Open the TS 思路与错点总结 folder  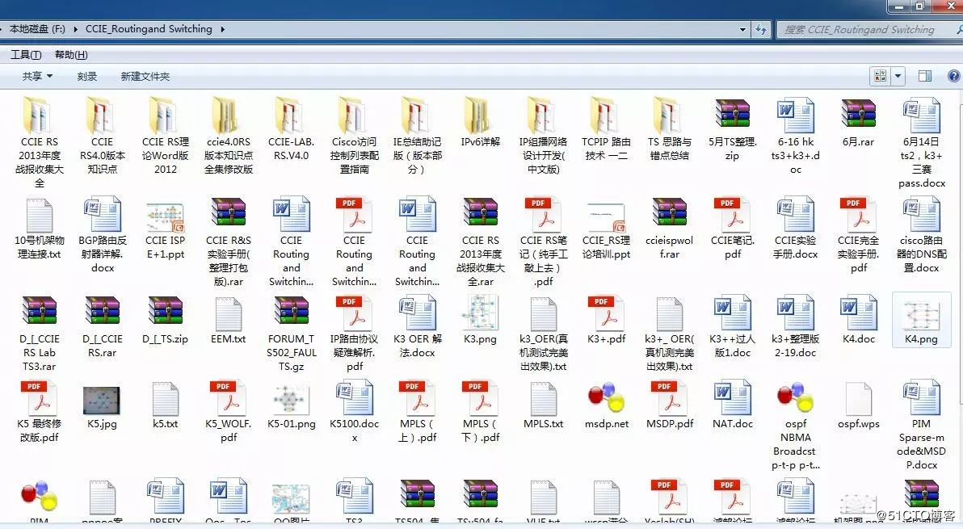click(670, 129)
